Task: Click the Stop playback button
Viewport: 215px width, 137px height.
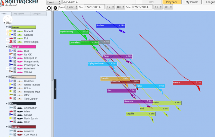Action: pos(49,8)
